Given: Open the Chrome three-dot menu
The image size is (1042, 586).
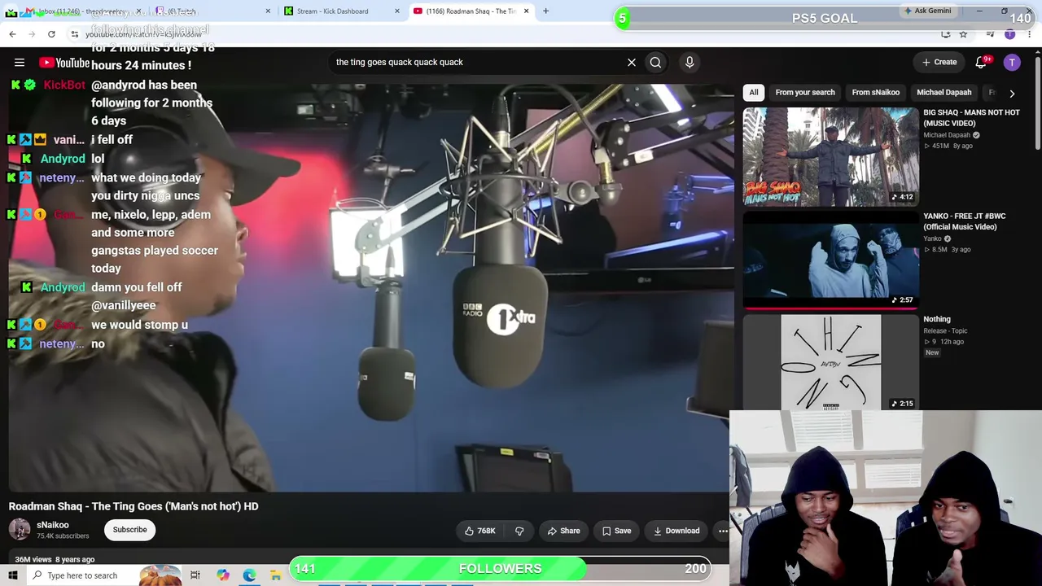Looking at the screenshot, I should tap(1030, 34).
